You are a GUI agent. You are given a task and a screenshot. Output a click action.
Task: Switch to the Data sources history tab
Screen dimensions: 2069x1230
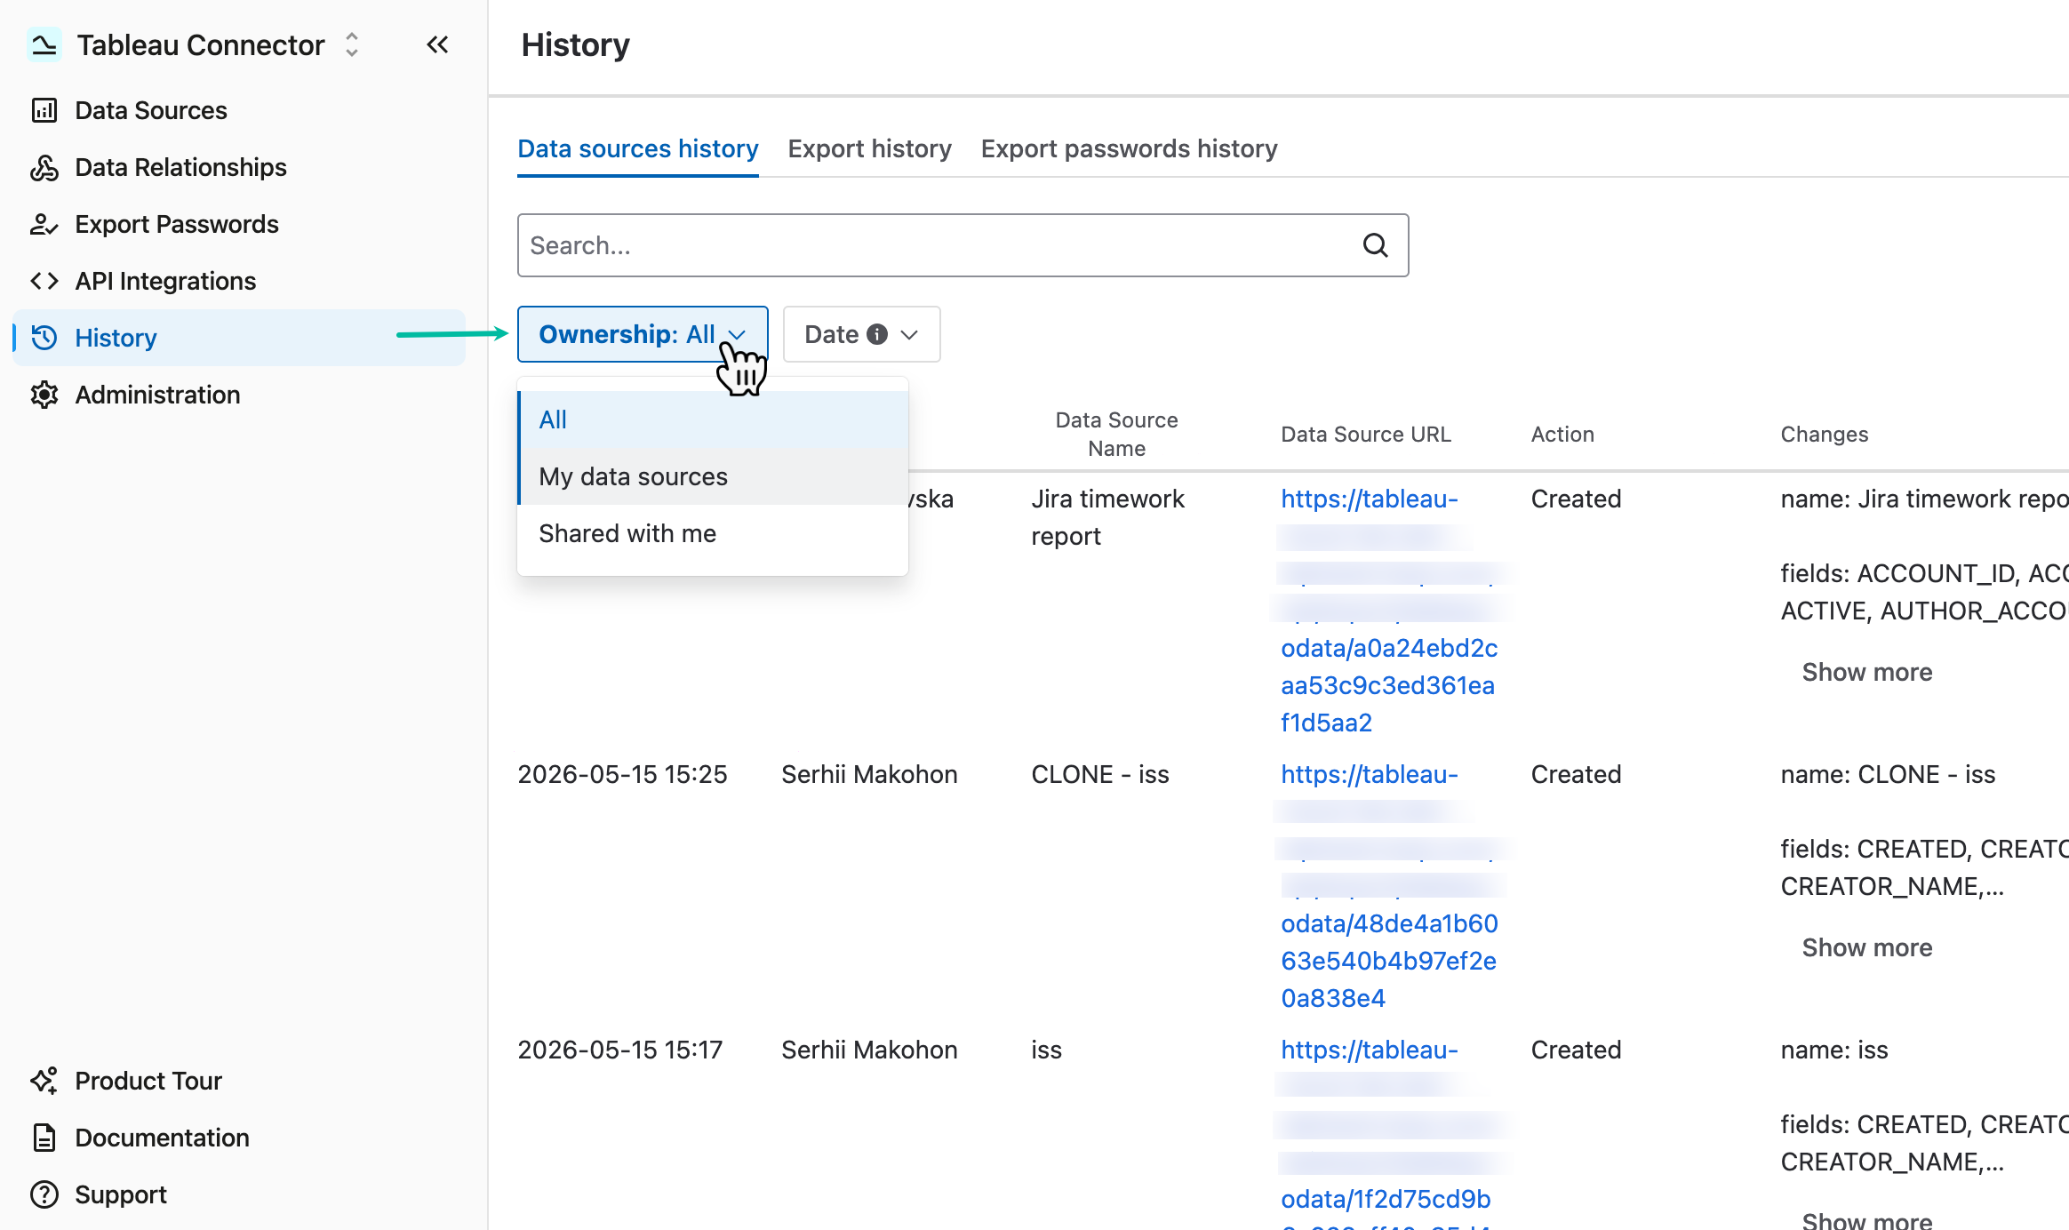(638, 148)
